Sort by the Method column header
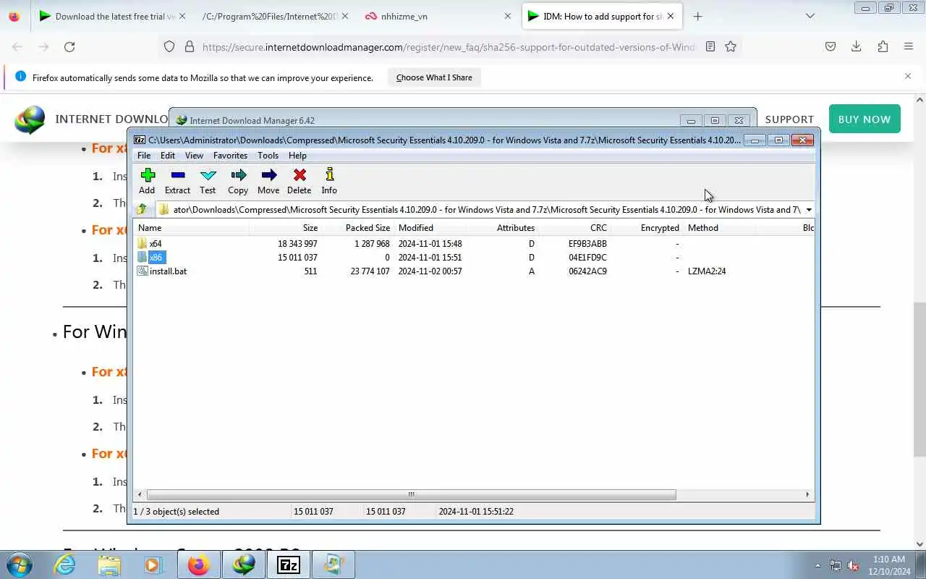 (x=719, y=228)
